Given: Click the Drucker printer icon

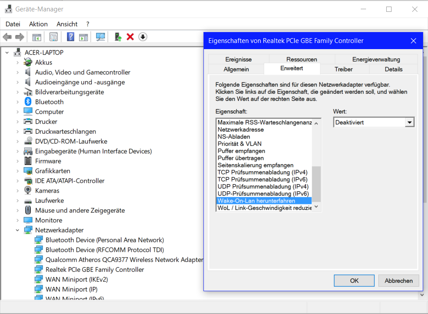Looking at the screenshot, I should (28, 121).
